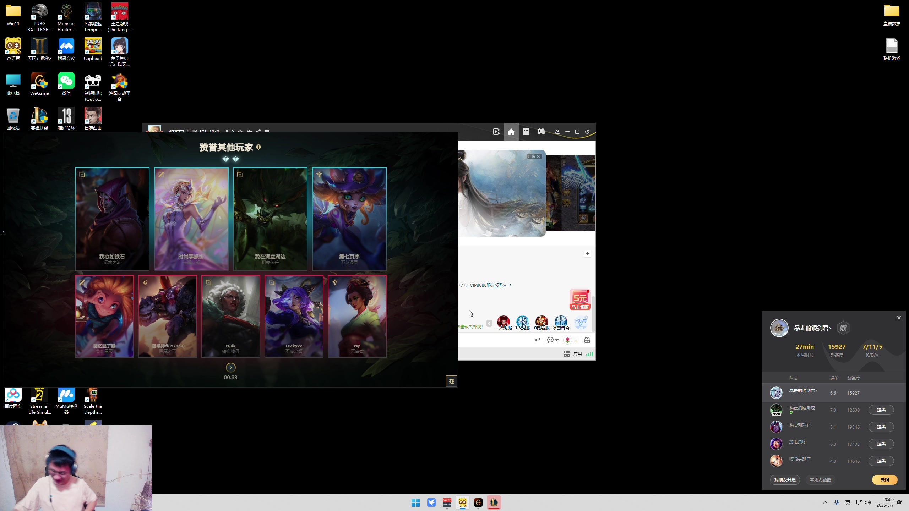This screenshot has width=909, height=511.
Task: Claim the 5元 马上领取 red packet
Action: (x=580, y=300)
